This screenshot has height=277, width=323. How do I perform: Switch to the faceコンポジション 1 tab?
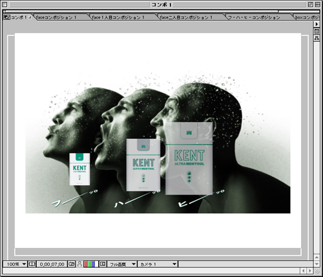point(56,17)
